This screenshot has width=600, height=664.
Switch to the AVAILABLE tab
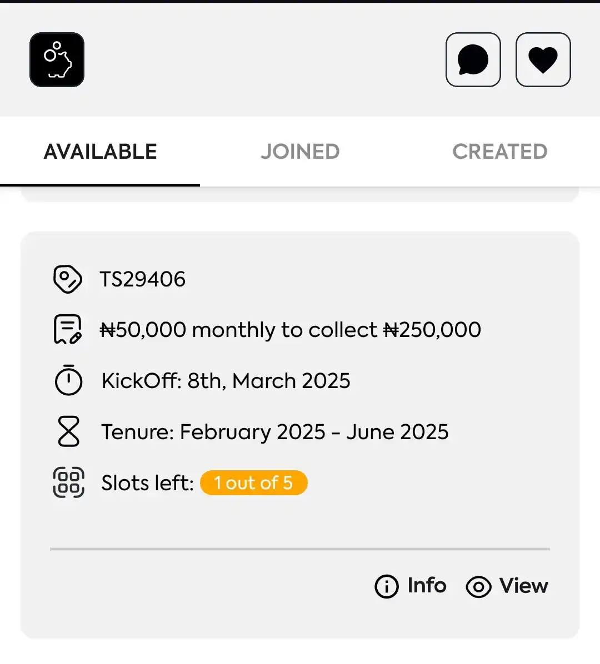(x=100, y=152)
